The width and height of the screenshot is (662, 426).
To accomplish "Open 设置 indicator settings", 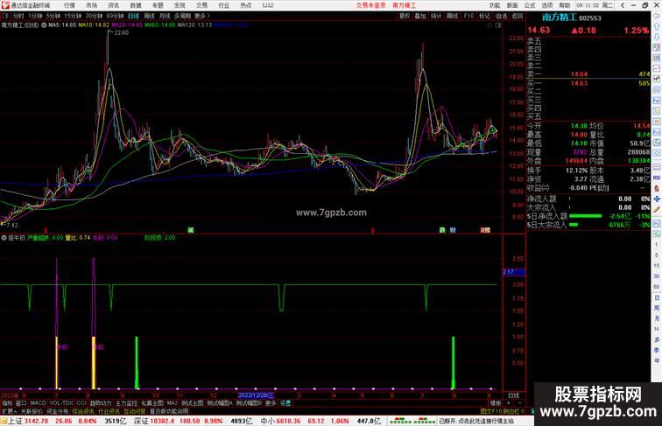I will pyautogui.click(x=285, y=403).
